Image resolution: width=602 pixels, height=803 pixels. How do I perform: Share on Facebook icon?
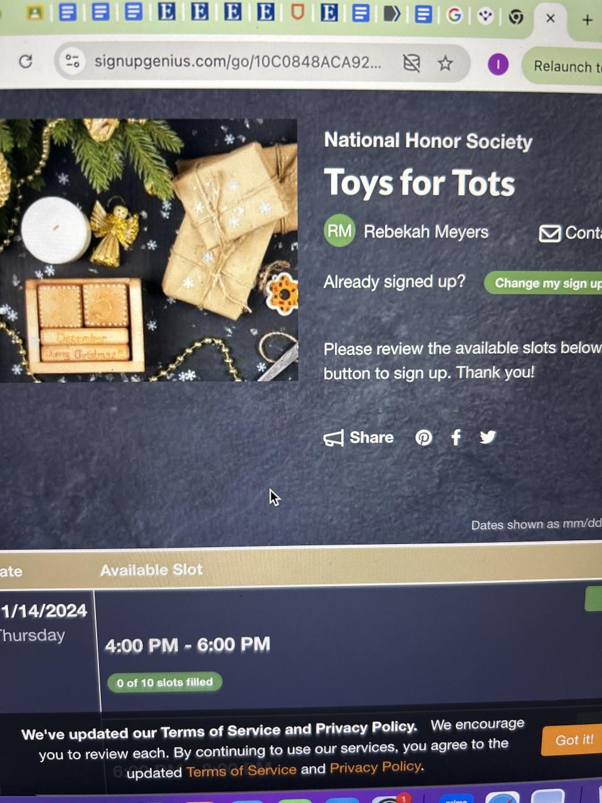(x=456, y=437)
